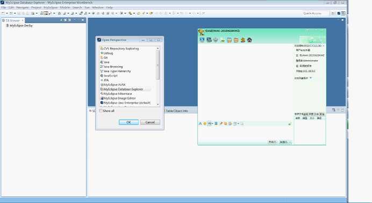Choose Java Browsing in perspective list
This screenshot has width=372, height=203.
pyautogui.click(x=111, y=67)
